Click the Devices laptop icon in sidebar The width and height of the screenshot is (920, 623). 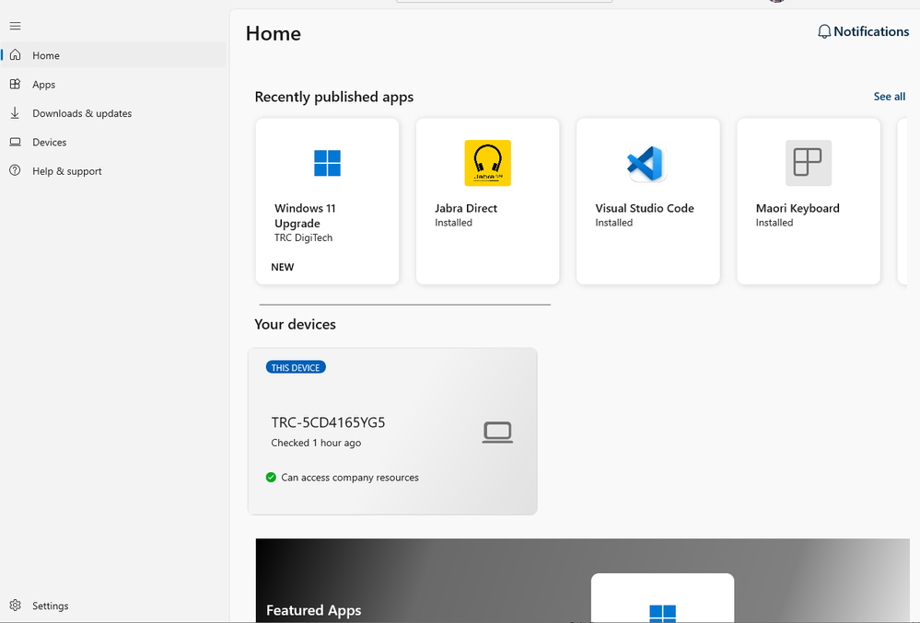(x=16, y=142)
